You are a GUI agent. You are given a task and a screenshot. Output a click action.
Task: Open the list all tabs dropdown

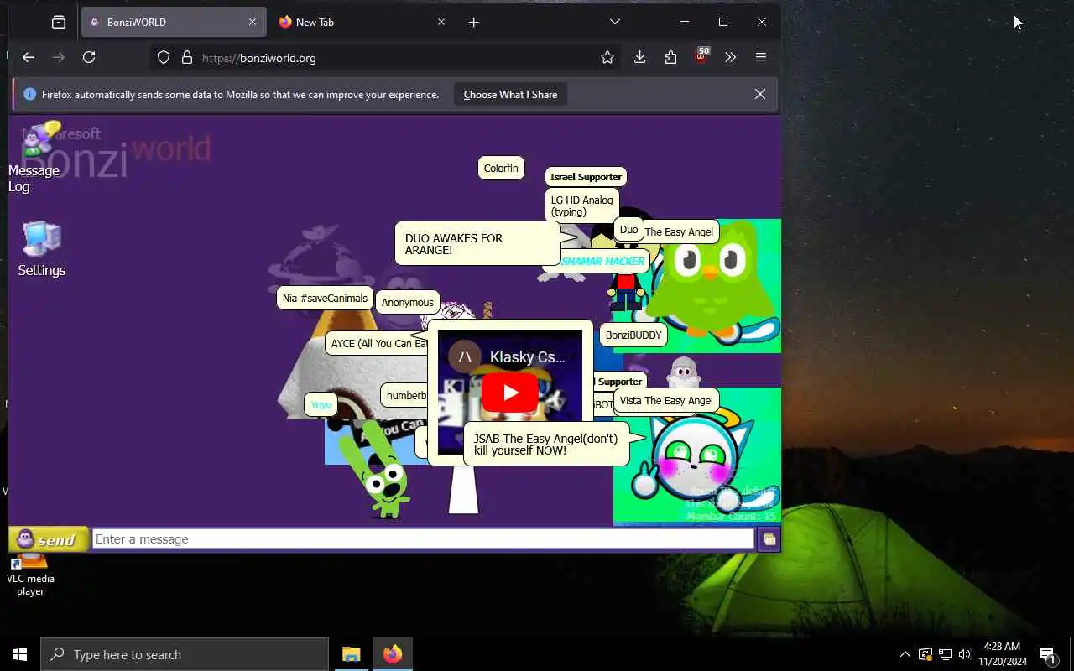point(614,22)
